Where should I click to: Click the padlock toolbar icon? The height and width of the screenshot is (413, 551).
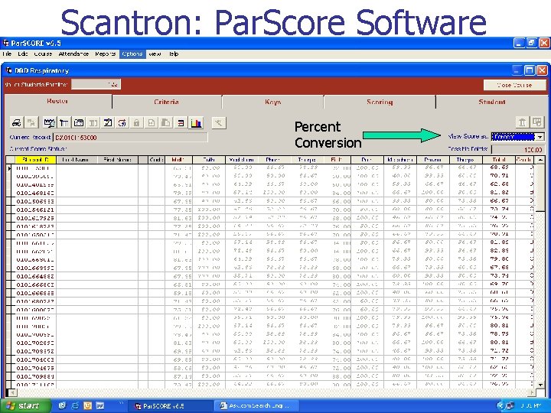[x=137, y=122]
